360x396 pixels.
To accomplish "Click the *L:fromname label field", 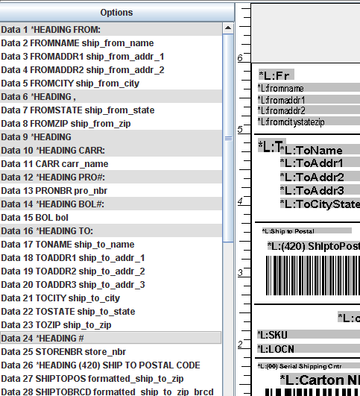I will click(x=309, y=88).
